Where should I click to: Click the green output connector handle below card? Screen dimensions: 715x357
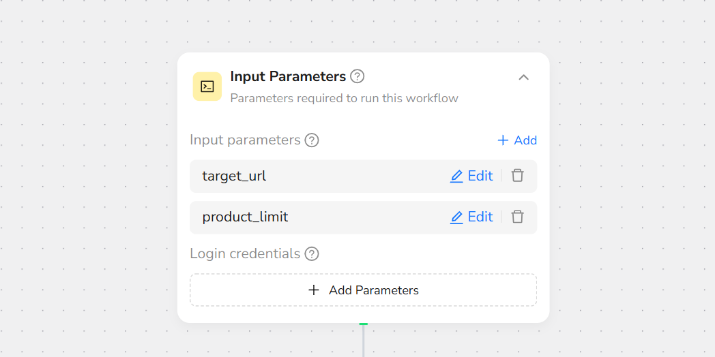[364, 324]
